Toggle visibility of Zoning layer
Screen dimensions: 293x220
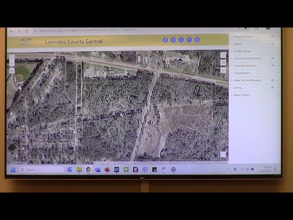[273, 88]
